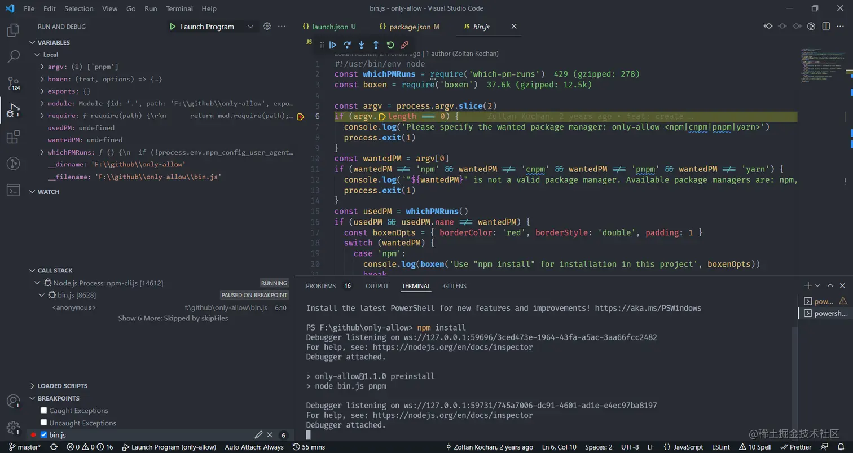Create a new terminal with plus icon
This screenshot has height=453, width=853.
(808, 285)
